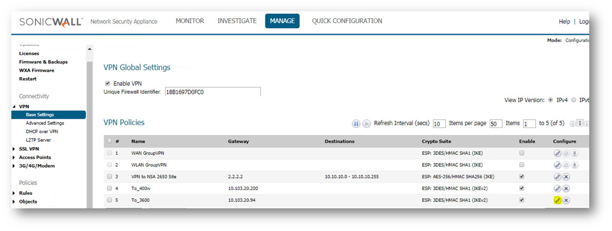
Task: Edit the WAN GroupVPN policy
Action: [x=557, y=153]
